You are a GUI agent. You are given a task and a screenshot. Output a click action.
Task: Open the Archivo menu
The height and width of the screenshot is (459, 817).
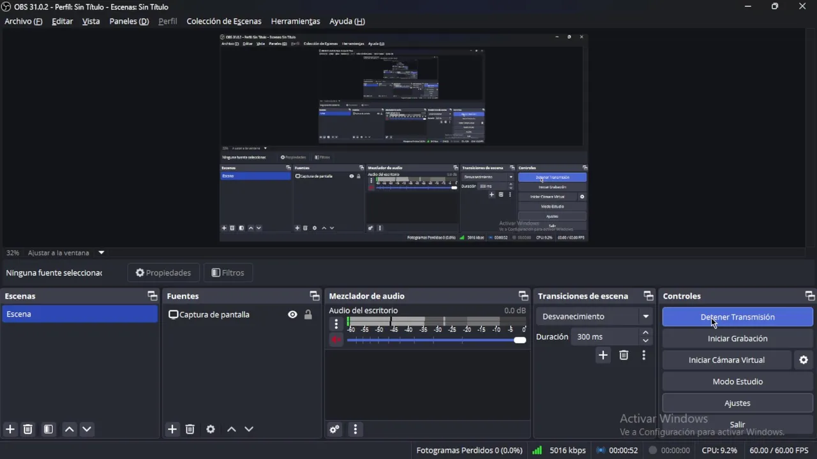tap(23, 21)
